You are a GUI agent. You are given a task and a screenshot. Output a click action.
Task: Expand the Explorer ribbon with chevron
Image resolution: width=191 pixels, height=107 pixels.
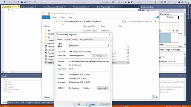(155, 17)
